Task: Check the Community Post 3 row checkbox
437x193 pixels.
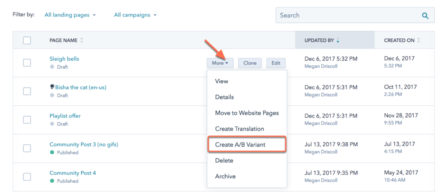Action: pyautogui.click(x=27, y=148)
